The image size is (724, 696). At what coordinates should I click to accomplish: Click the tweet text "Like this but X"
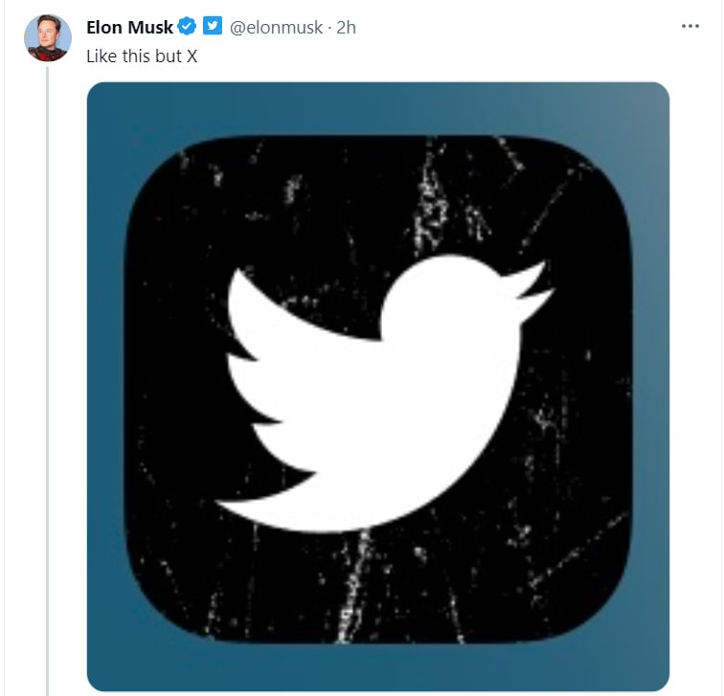pyautogui.click(x=142, y=56)
